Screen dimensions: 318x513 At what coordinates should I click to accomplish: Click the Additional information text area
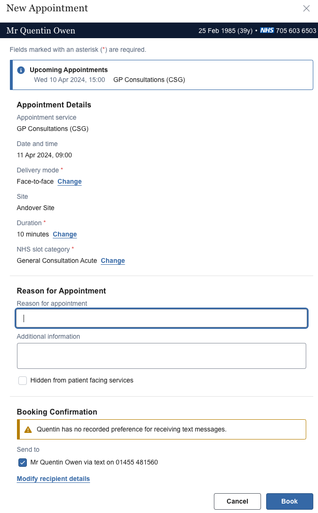point(162,356)
